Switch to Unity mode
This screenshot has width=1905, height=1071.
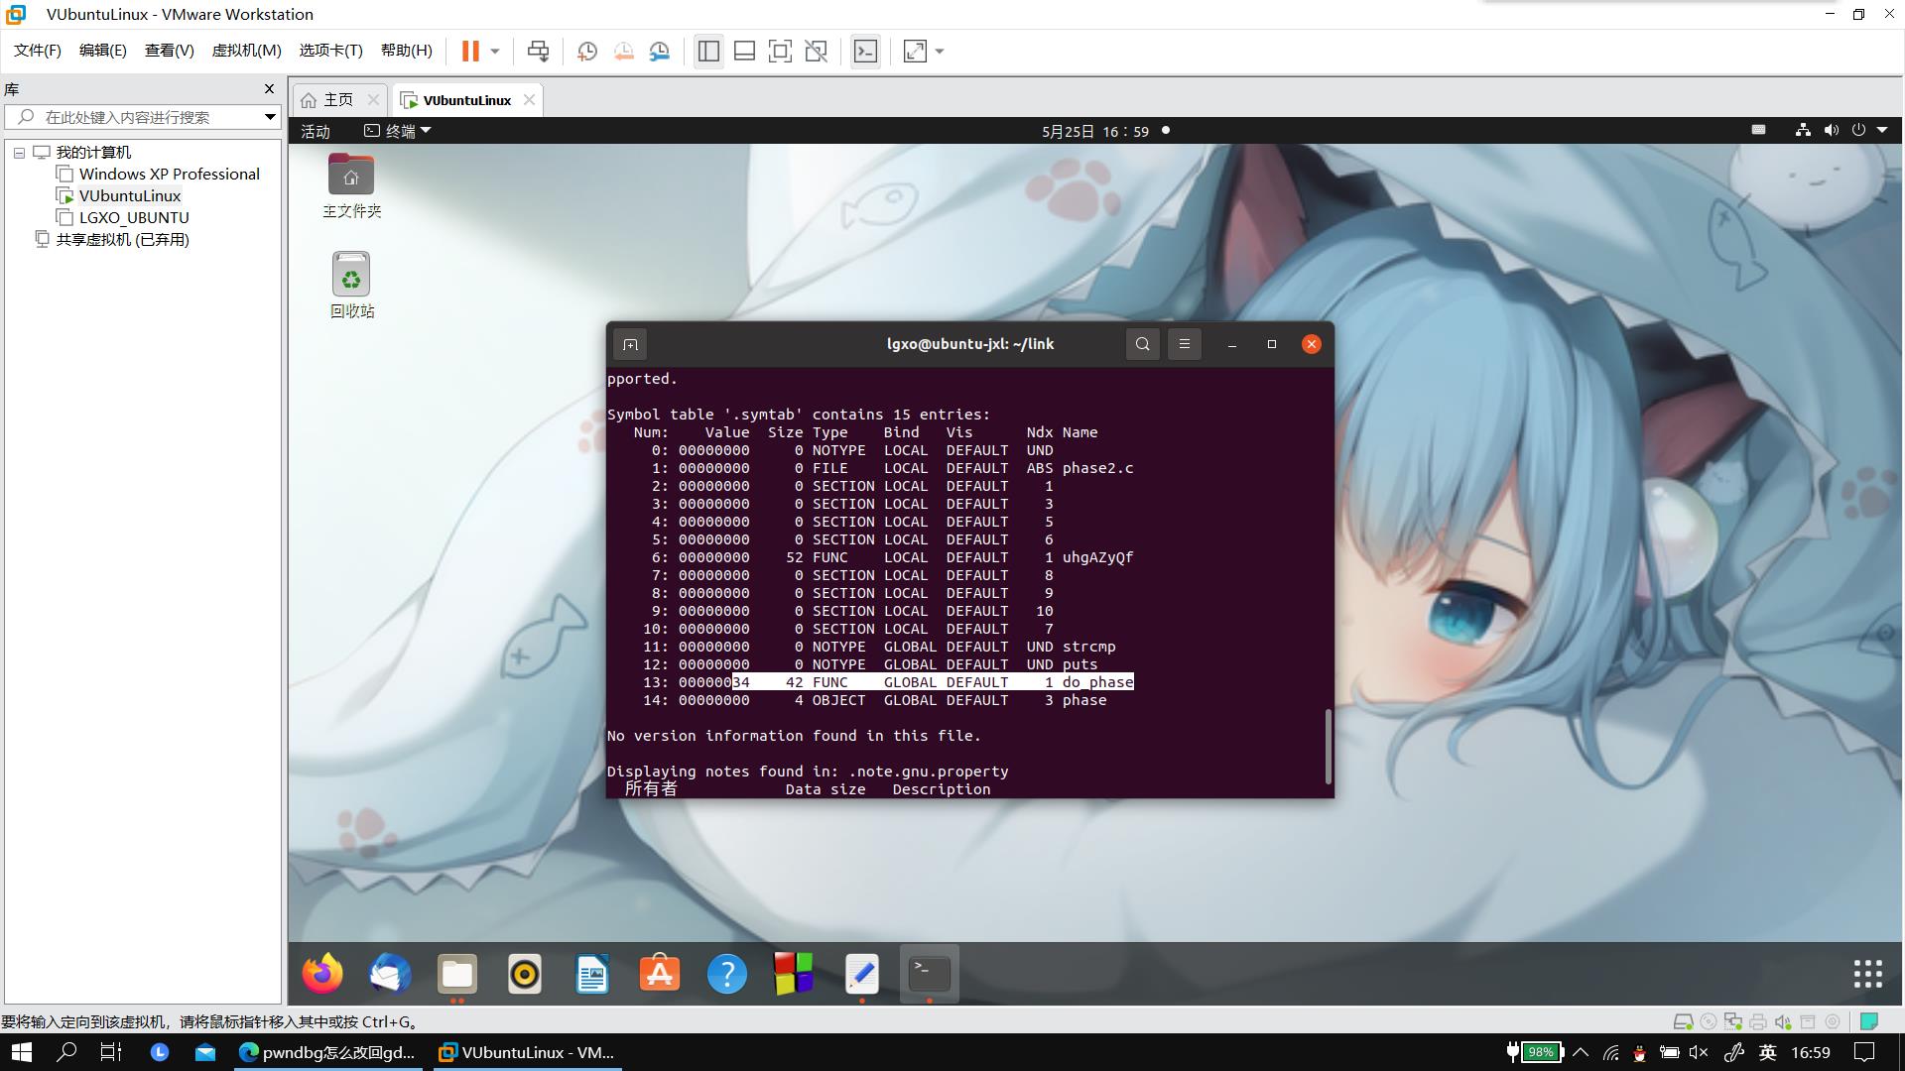click(816, 51)
